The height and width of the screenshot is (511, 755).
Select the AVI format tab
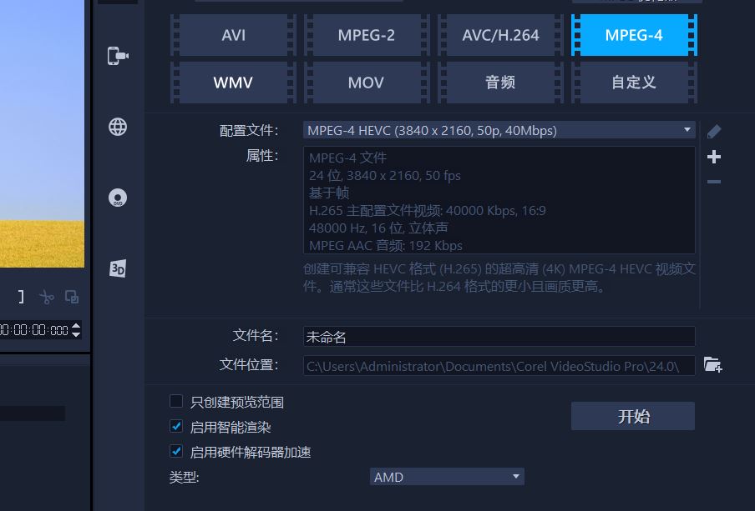pos(233,36)
